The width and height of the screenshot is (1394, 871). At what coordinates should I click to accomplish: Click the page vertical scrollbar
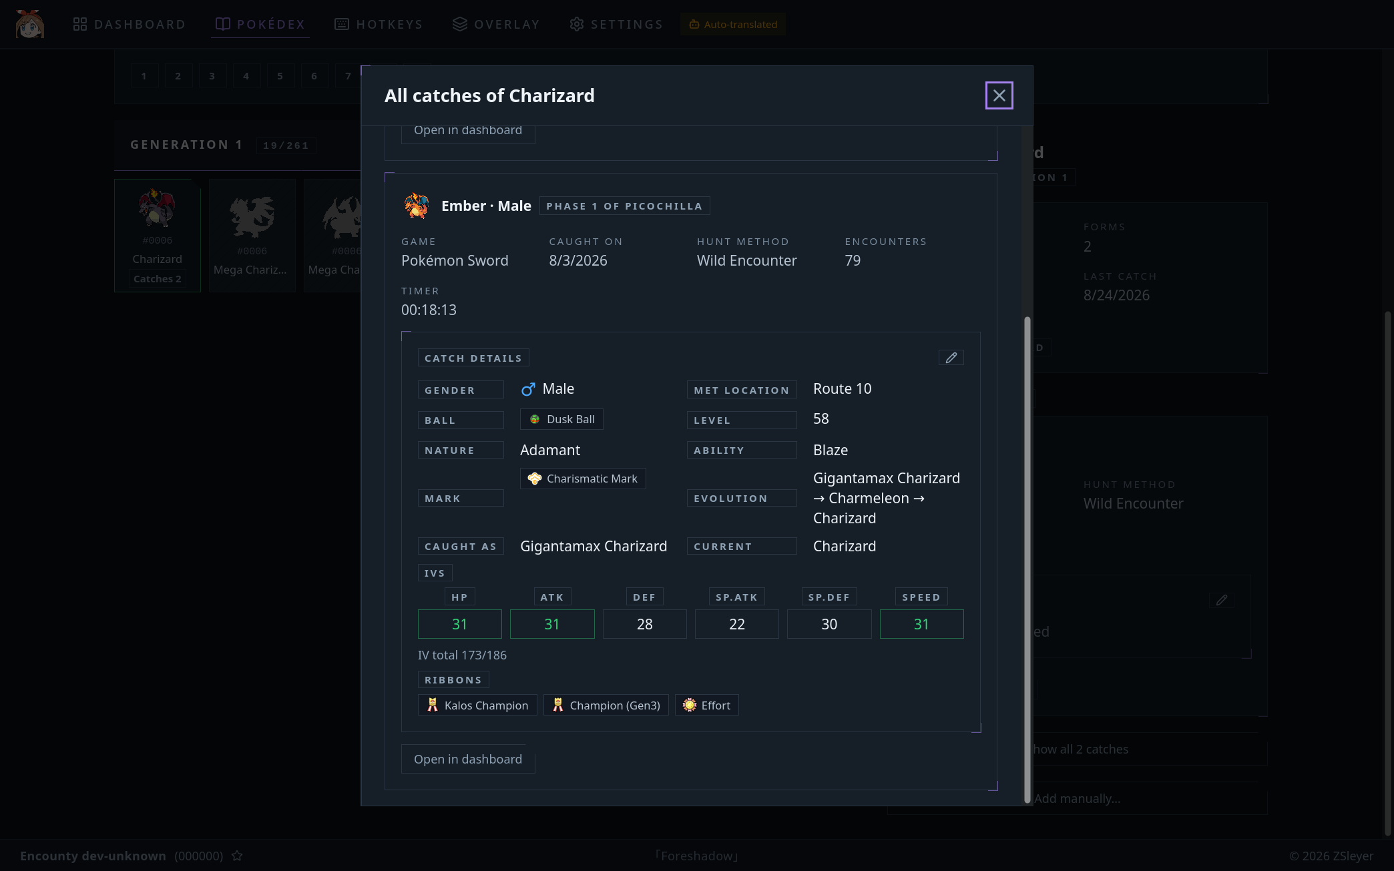pos(1388,574)
